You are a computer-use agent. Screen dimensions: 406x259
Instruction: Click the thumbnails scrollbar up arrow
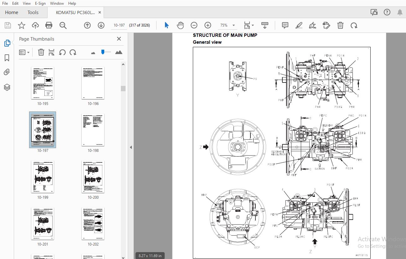[123, 65]
